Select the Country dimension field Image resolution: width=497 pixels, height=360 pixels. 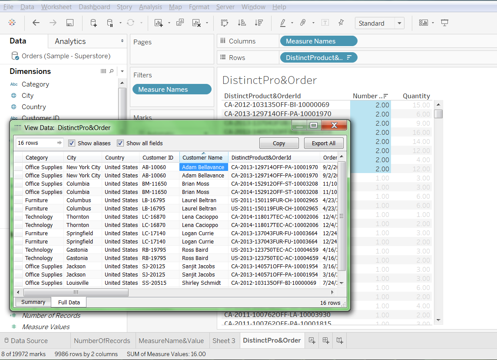pyautogui.click(x=33, y=107)
